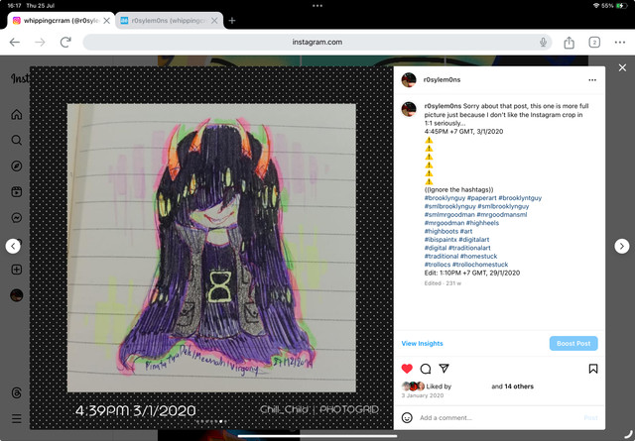Close the second r0sylem0ns browser tab
Screen dimensions: 635x441
(x=214, y=21)
